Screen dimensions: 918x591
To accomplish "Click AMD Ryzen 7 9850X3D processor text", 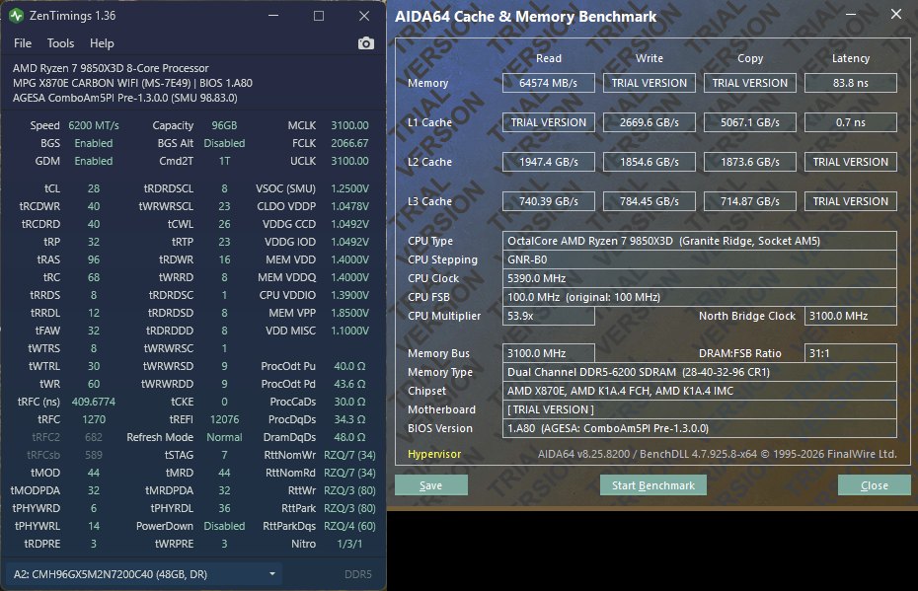I will click(x=111, y=68).
